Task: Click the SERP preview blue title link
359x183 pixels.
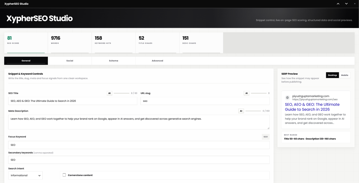Action: pyautogui.click(x=312, y=107)
